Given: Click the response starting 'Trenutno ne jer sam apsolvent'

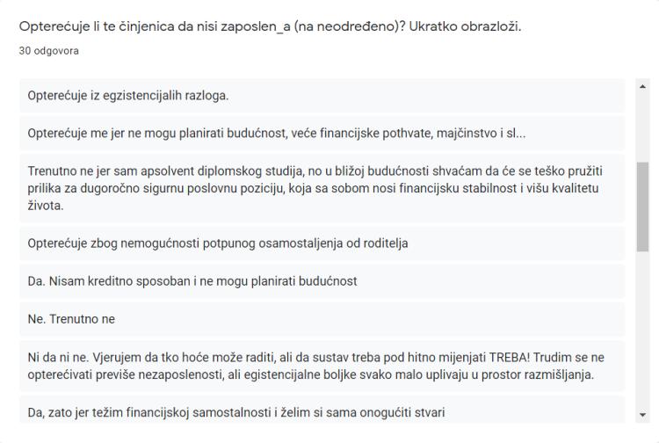Looking at the screenshot, I should 322,188.
